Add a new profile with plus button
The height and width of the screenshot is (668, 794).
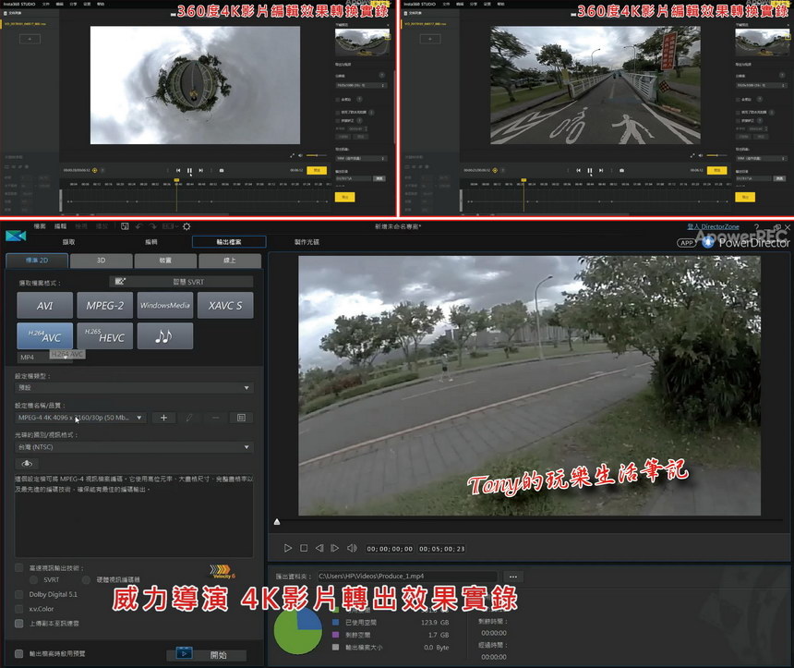(x=163, y=418)
